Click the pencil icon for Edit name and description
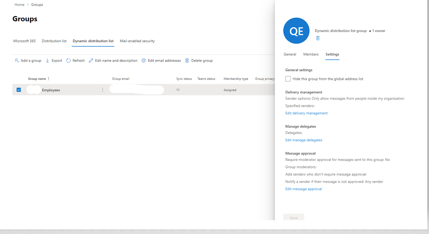Image resolution: width=429 pixels, height=234 pixels. click(x=91, y=60)
